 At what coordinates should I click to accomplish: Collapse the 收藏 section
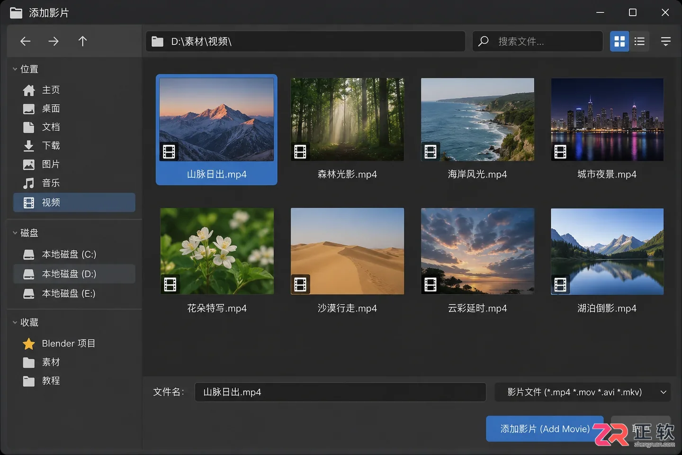click(x=15, y=323)
